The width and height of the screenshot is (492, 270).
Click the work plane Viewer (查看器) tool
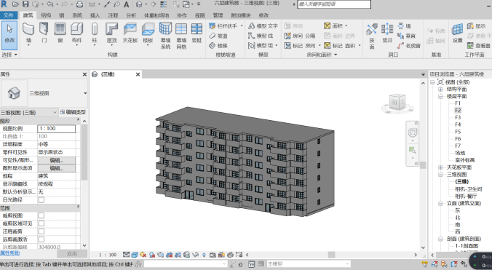[478, 45]
